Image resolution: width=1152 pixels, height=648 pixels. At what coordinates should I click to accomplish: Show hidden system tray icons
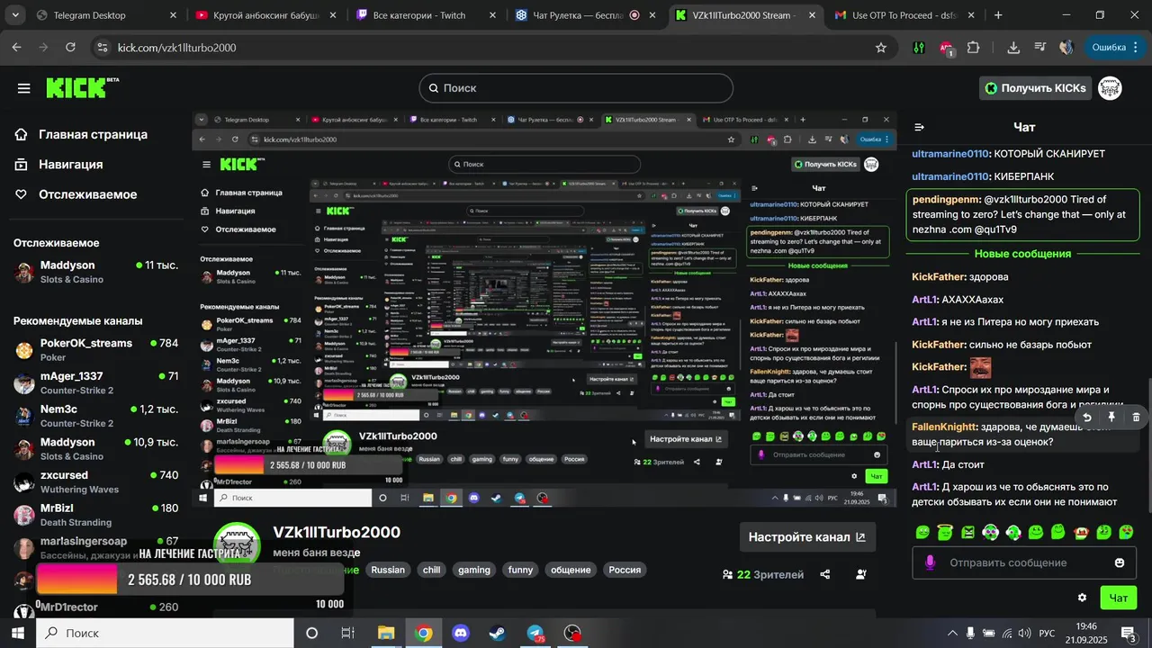952,634
